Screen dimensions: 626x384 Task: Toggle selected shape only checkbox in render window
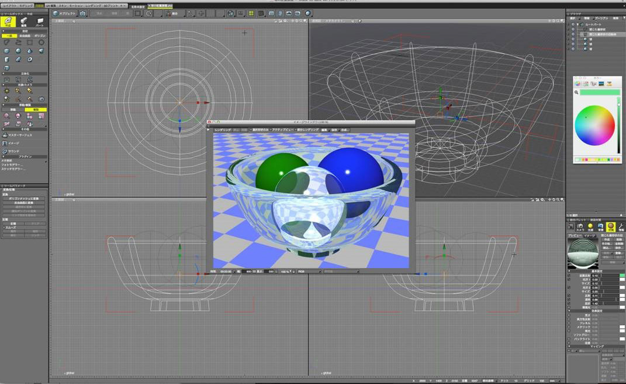click(x=251, y=130)
